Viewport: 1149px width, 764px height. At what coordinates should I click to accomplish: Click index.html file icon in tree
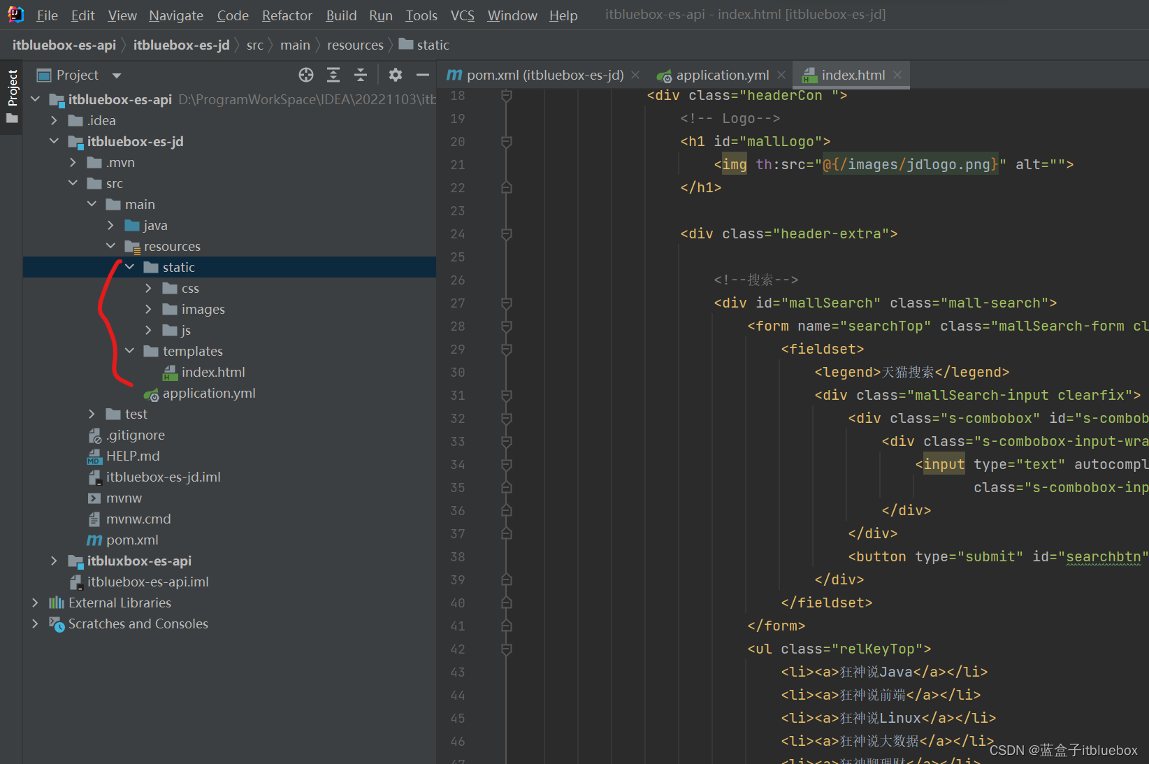coord(170,373)
